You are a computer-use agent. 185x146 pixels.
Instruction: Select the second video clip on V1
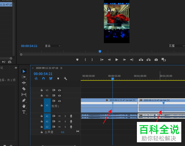tap(161, 105)
